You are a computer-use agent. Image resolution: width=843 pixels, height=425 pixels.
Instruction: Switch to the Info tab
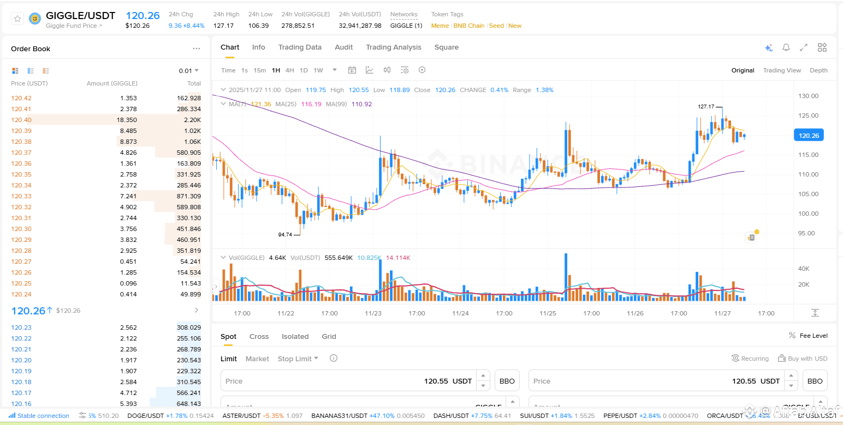[259, 47]
